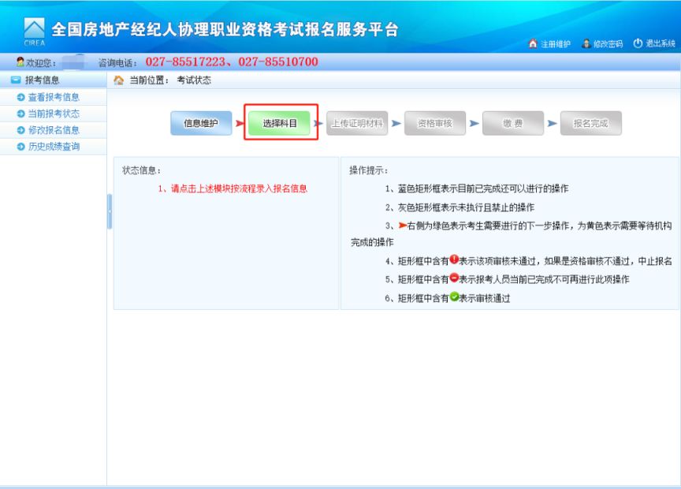Click the blue 信息维护 step button

coord(201,123)
